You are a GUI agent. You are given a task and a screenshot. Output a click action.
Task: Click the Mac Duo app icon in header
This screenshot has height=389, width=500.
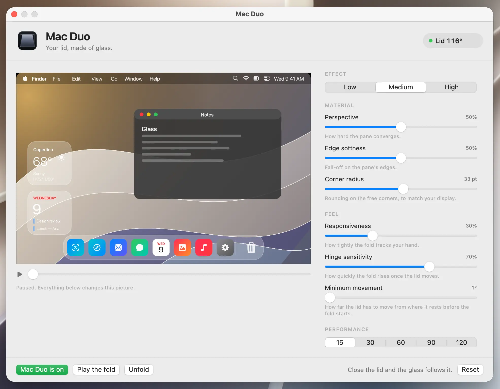(27, 41)
